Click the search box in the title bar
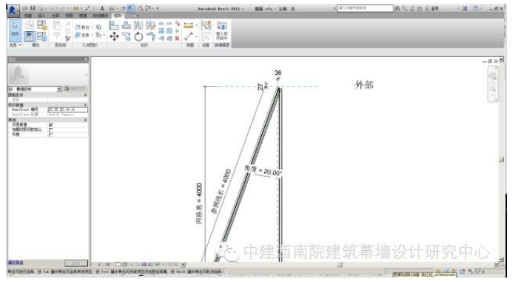The height and width of the screenshot is (282, 515). tap(365, 8)
